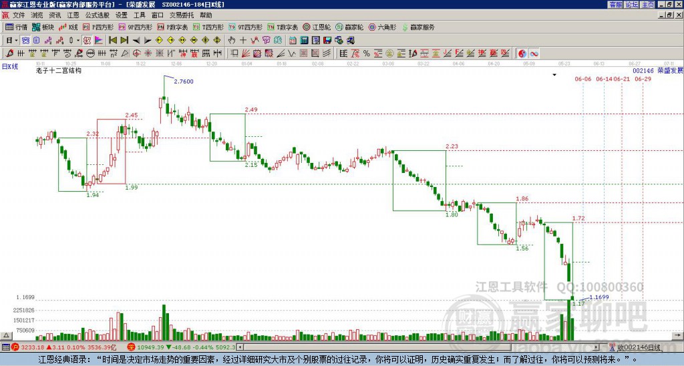Select the crosshair cursor tool

[x=243, y=41]
